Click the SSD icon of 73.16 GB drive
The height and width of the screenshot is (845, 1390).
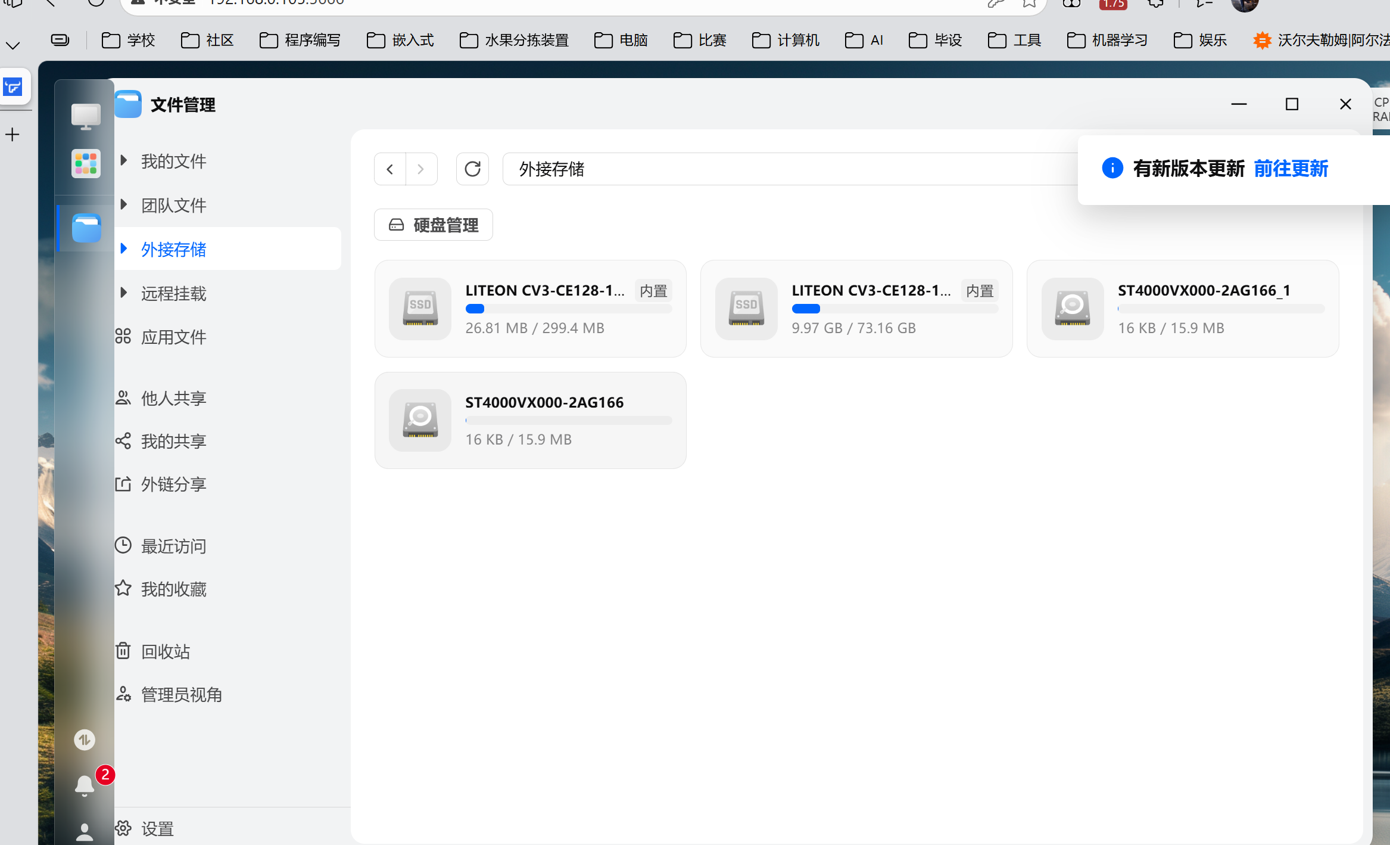point(746,309)
